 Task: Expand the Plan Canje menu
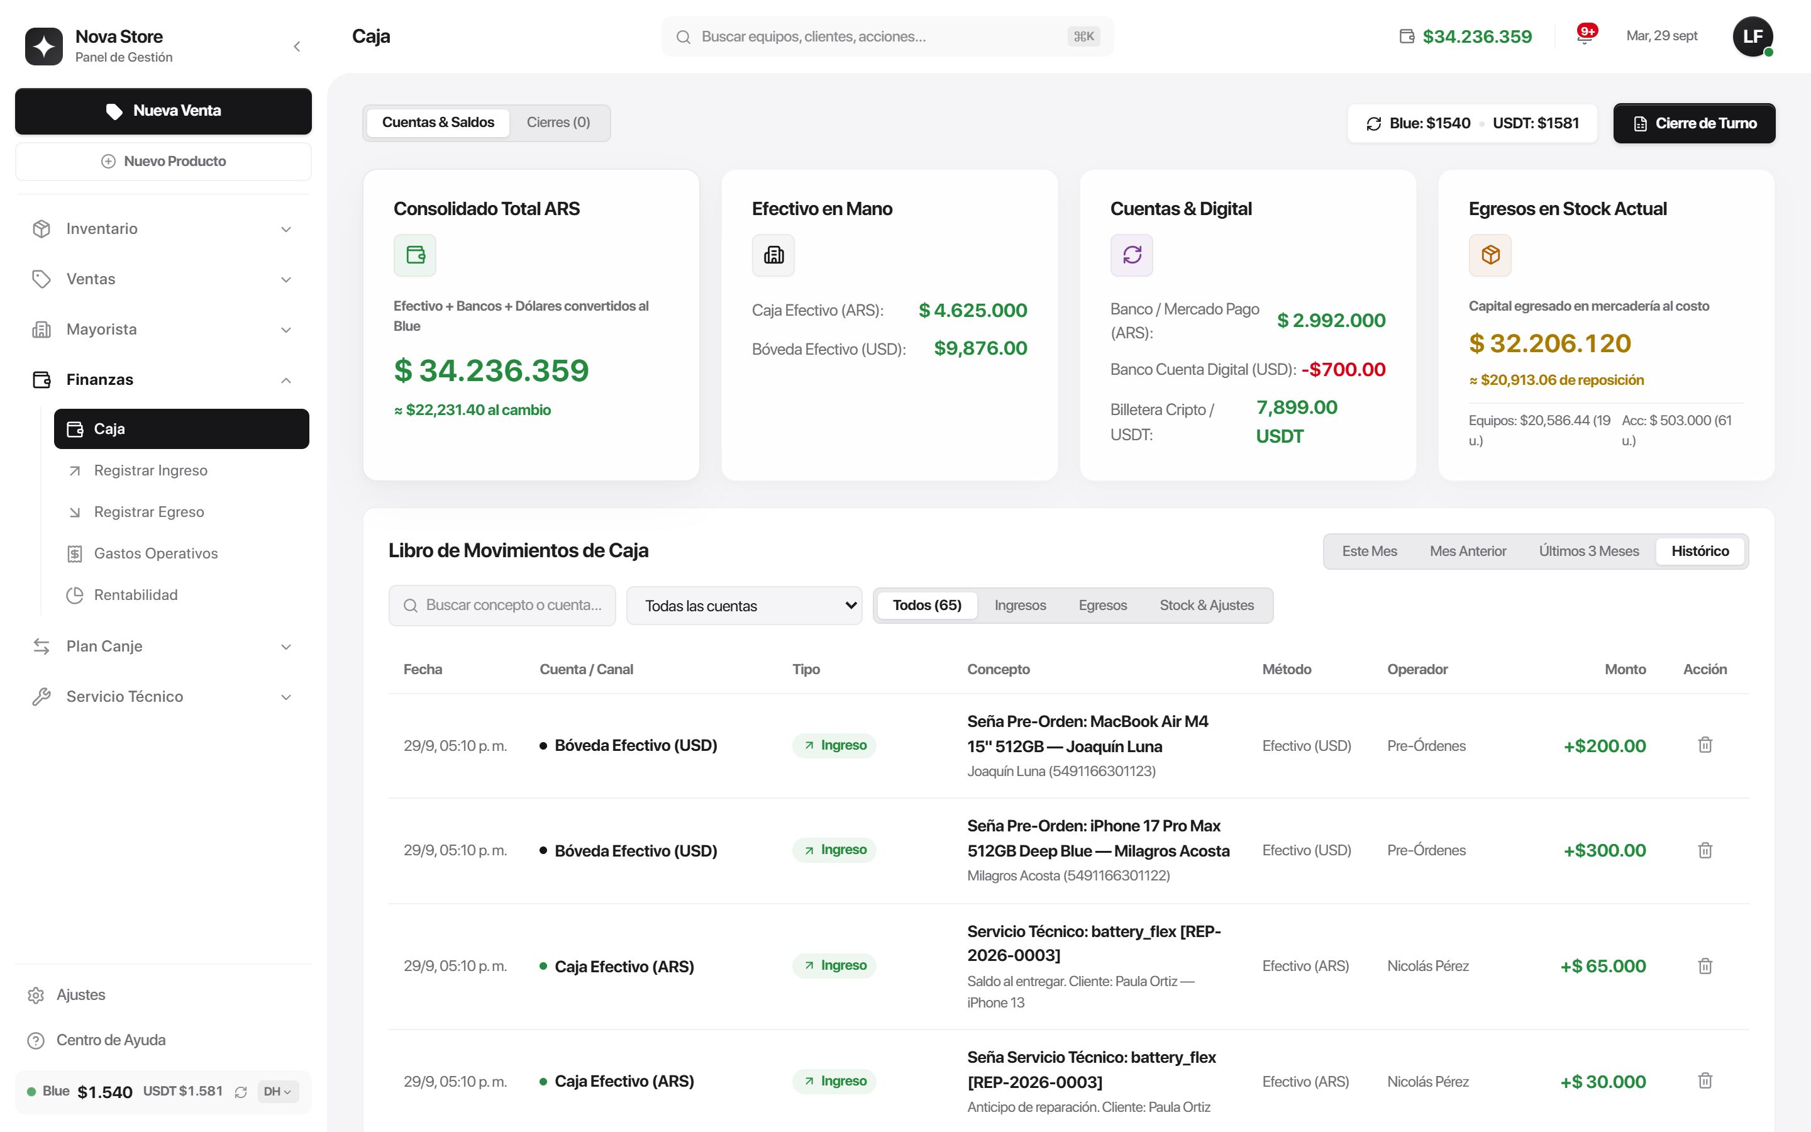(x=163, y=646)
